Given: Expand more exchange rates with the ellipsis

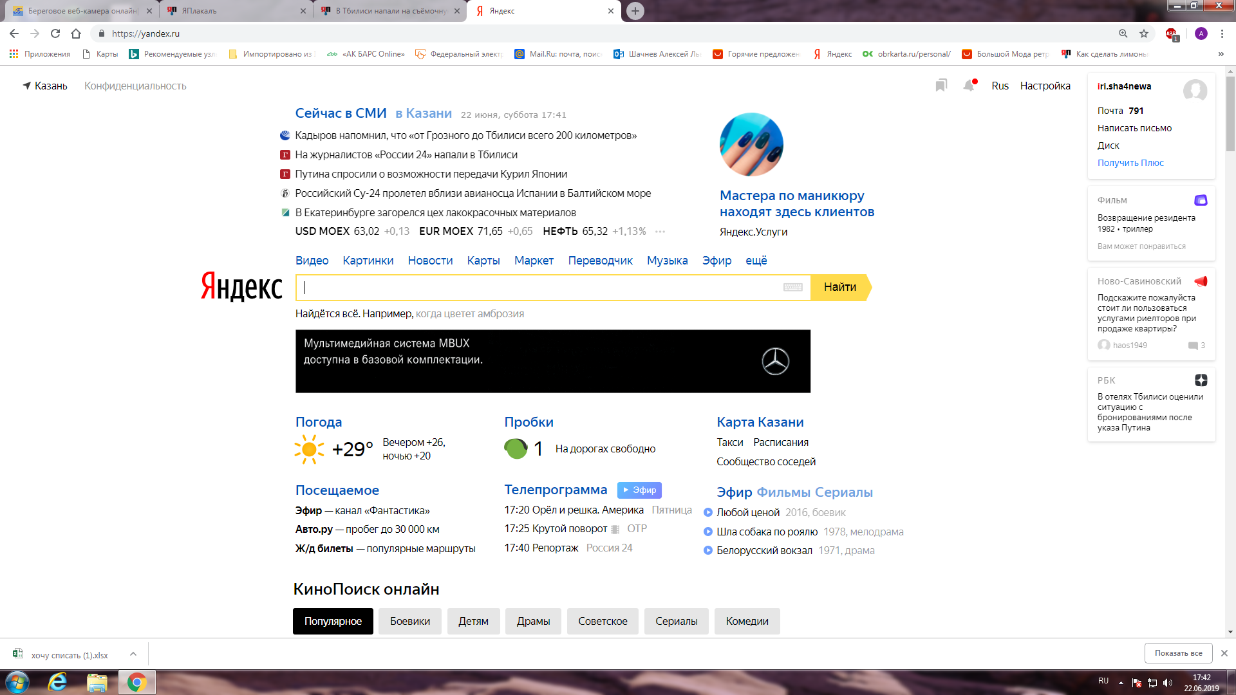Looking at the screenshot, I should point(660,232).
